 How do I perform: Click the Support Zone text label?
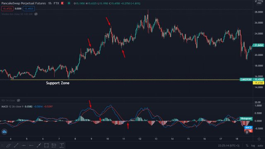click(58, 83)
